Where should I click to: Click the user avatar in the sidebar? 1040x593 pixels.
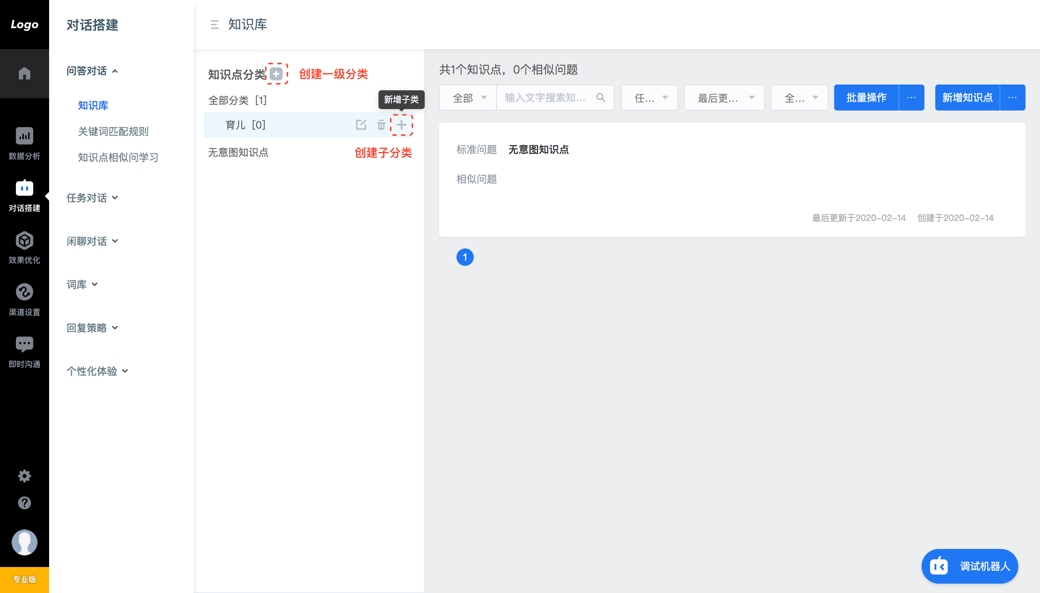(x=25, y=542)
